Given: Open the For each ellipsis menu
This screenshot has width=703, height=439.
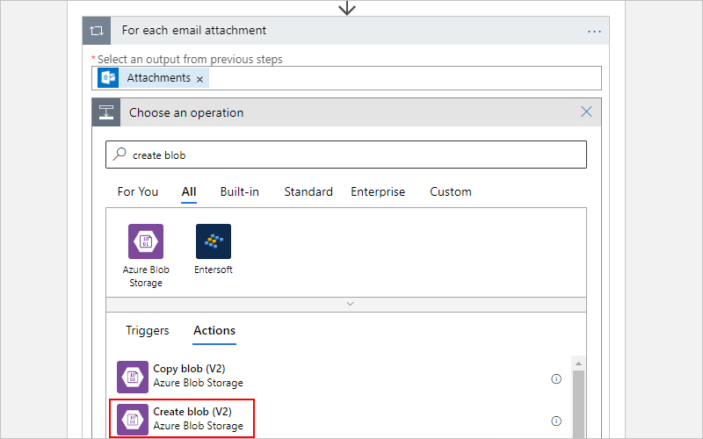Looking at the screenshot, I should (594, 32).
